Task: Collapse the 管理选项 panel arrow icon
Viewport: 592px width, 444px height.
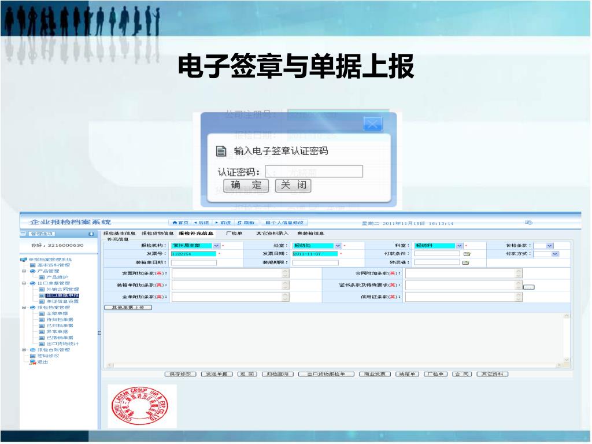Action: coord(91,234)
